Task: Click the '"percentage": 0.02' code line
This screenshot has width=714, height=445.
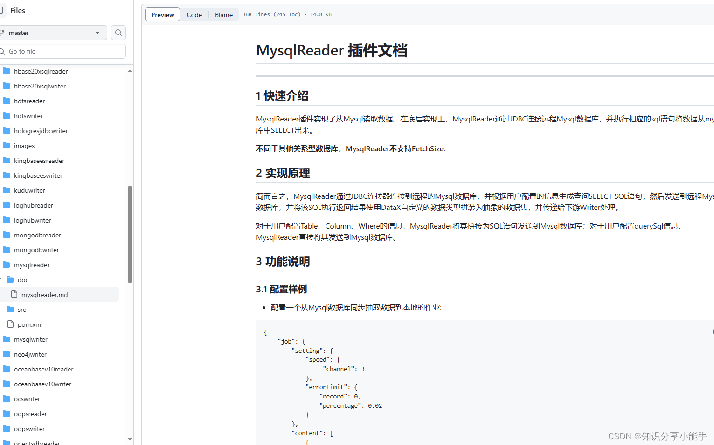Action: click(351, 405)
